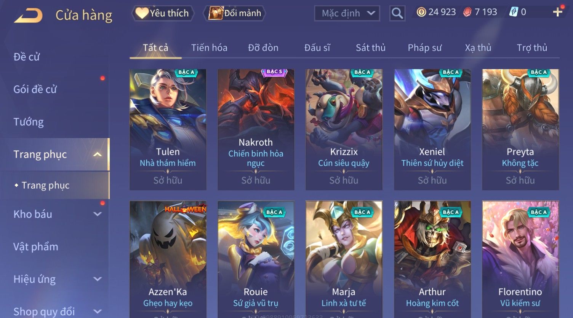The width and height of the screenshot is (573, 318).
Task: Open the Tướng sidebar menu
Action: click(29, 122)
